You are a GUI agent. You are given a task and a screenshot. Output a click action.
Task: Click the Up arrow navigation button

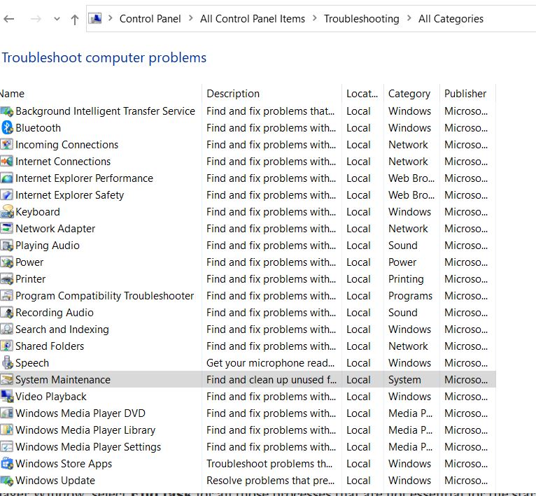[75, 20]
